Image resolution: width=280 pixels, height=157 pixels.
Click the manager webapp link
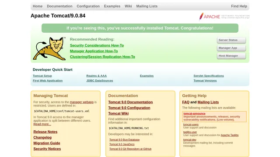[82, 102]
